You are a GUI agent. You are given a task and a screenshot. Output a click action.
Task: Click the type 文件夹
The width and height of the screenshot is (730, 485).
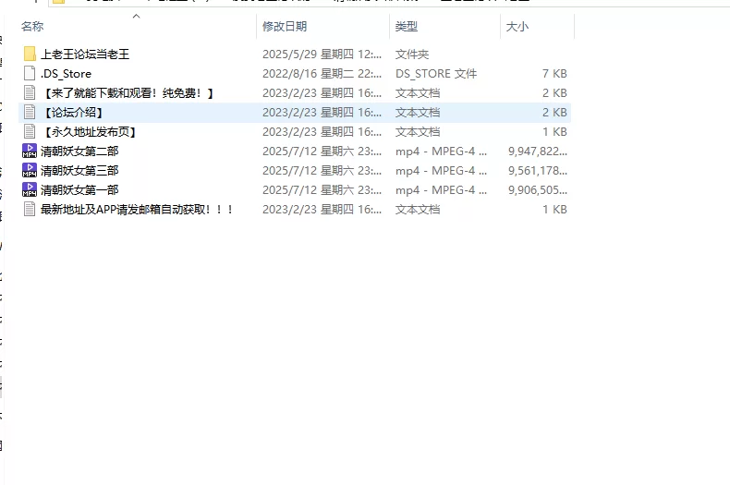(x=412, y=55)
